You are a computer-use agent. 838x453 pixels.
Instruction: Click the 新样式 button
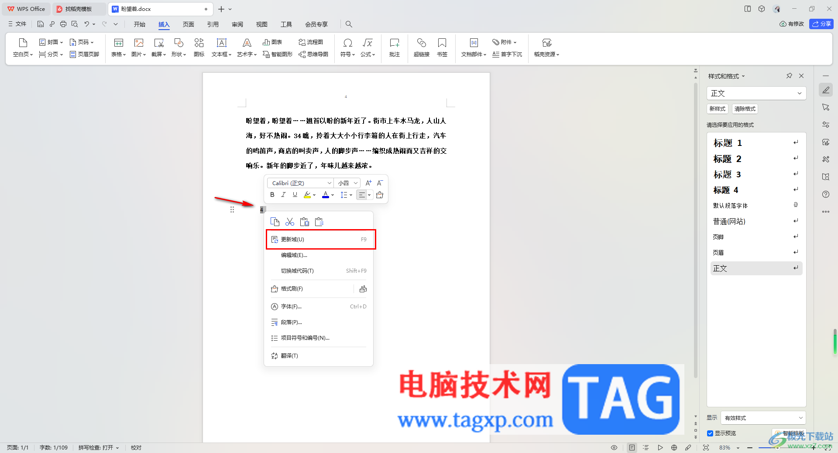718,109
